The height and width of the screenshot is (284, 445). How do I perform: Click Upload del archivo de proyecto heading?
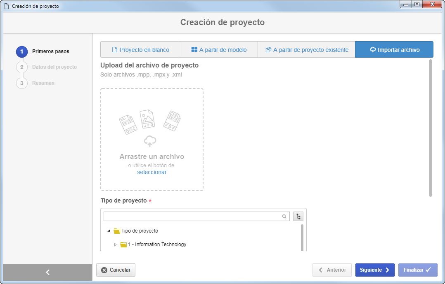click(149, 65)
